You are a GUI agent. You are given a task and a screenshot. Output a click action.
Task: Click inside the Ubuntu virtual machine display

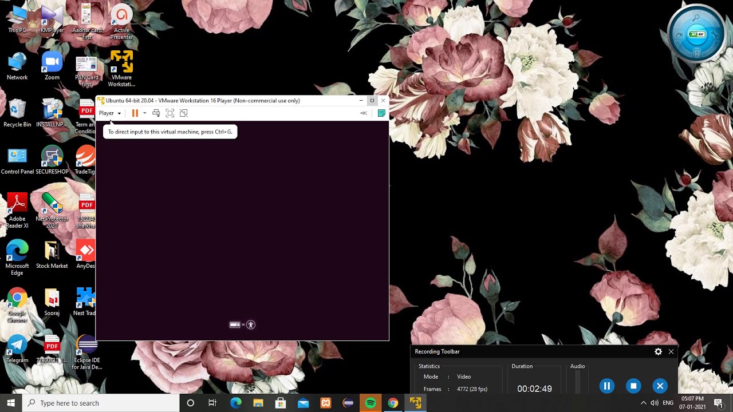(x=242, y=230)
